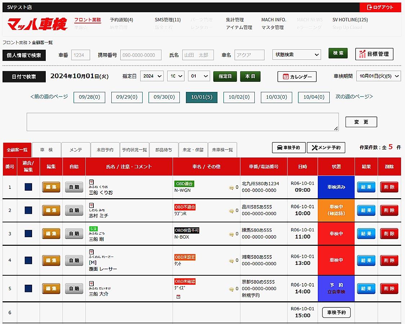
Task: Click the small calendar icon in the デイズ row
Action: 178,297
